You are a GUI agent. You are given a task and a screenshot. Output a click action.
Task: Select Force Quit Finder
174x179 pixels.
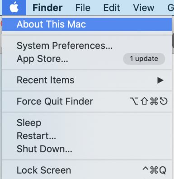(x=87, y=101)
